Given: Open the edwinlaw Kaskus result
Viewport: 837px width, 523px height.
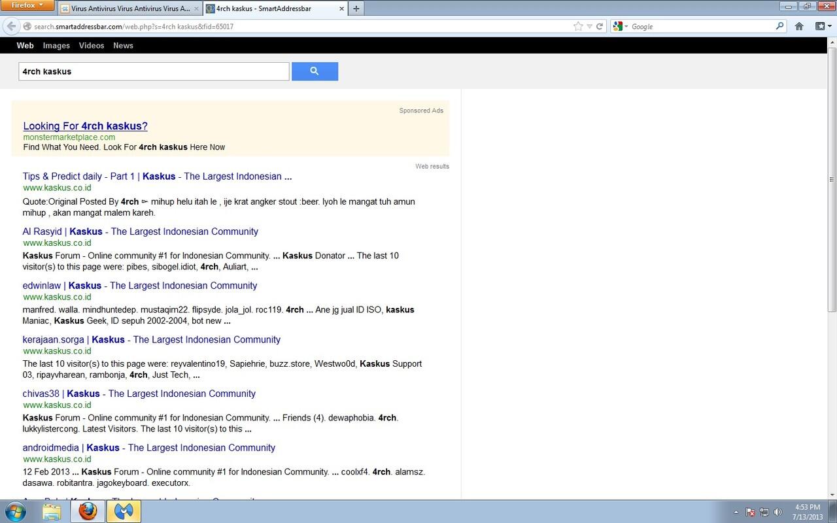Looking at the screenshot, I should [139, 286].
